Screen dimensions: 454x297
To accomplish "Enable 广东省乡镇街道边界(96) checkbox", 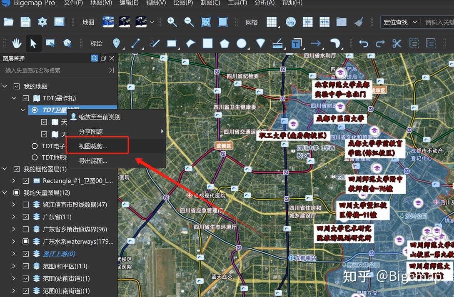I will click(26, 229).
